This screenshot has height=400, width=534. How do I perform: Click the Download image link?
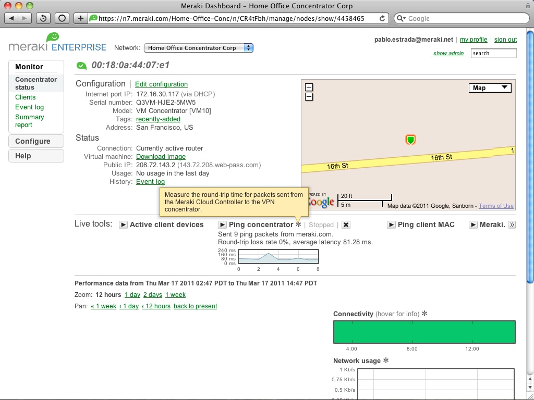161,156
